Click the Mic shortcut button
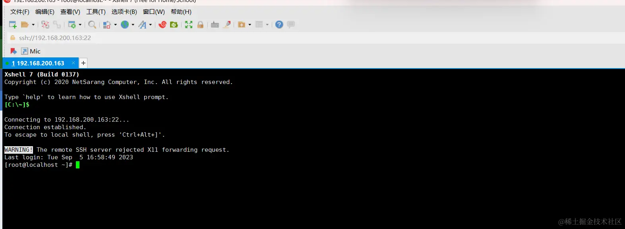The width and height of the screenshot is (625, 229). (31, 51)
